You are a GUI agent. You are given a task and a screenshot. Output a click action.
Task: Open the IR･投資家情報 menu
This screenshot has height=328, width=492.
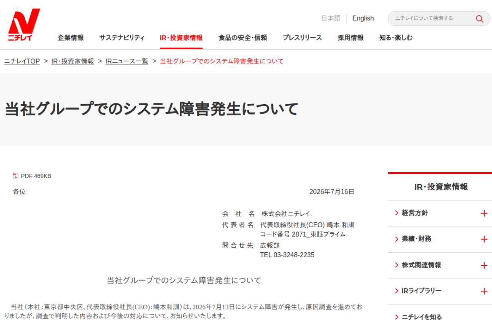[181, 38]
